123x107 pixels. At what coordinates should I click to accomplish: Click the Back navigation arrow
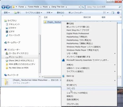pyautogui.click(x=3, y=7)
